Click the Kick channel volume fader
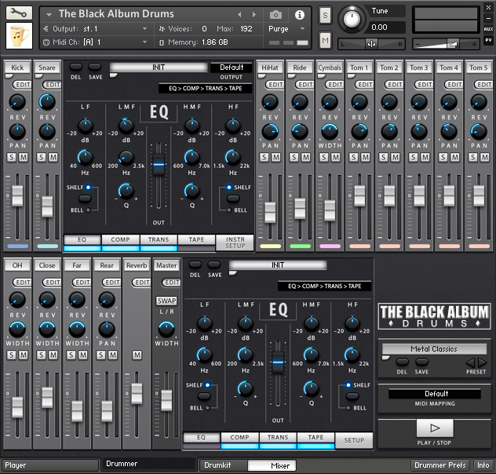Image resolution: width=496 pixels, height=474 pixels. click(17, 196)
